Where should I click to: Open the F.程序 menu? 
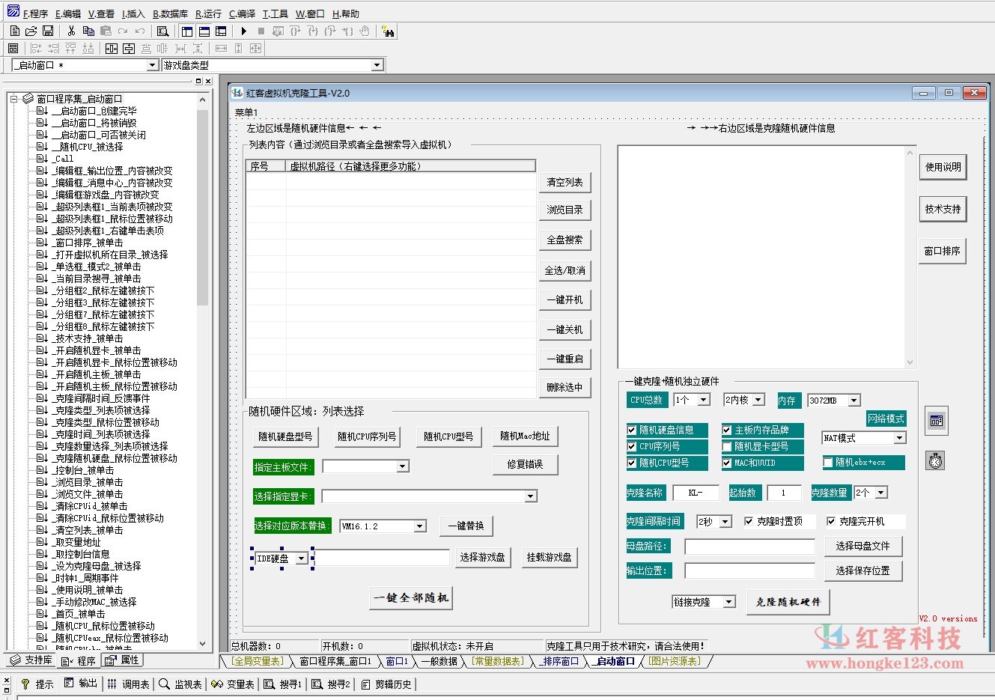tap(35, 13)
